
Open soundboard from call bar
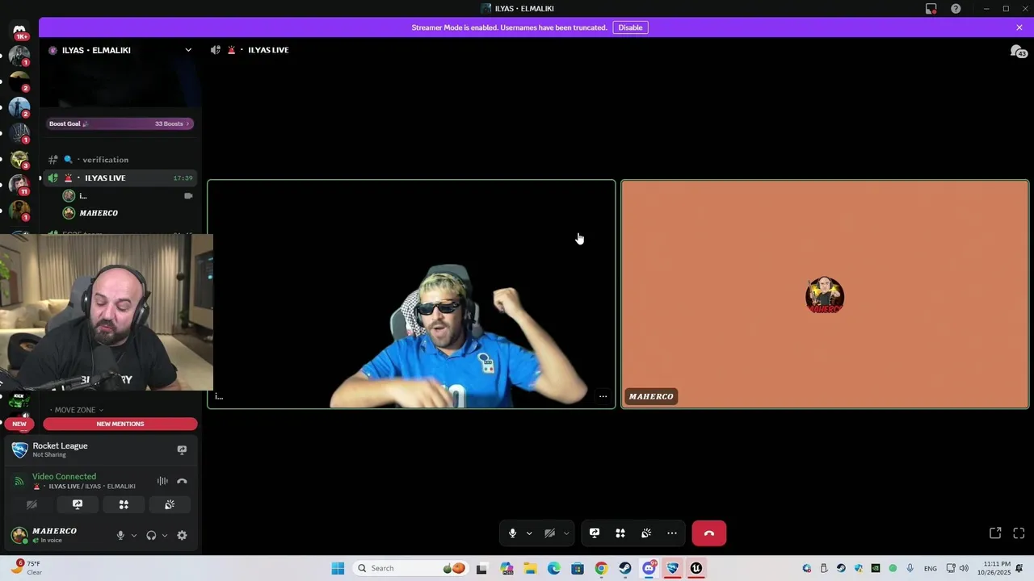[646, 533]
